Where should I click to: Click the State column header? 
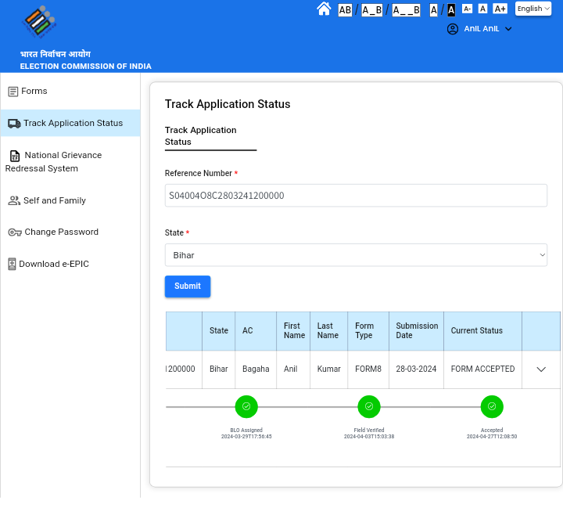[218, 331]
